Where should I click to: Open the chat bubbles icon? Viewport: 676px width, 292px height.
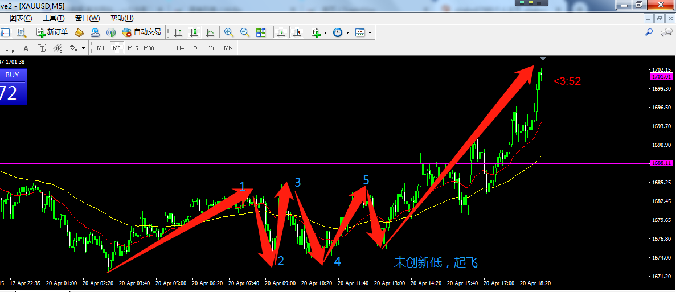666,32
